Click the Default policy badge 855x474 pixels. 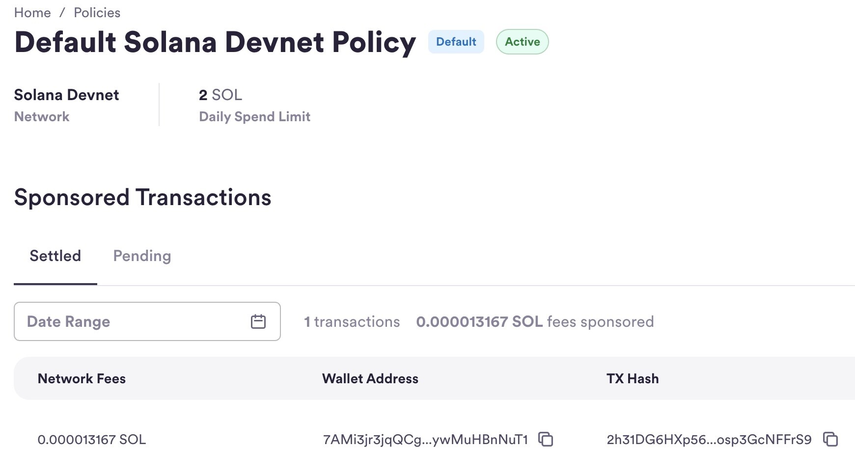point(456,42)
